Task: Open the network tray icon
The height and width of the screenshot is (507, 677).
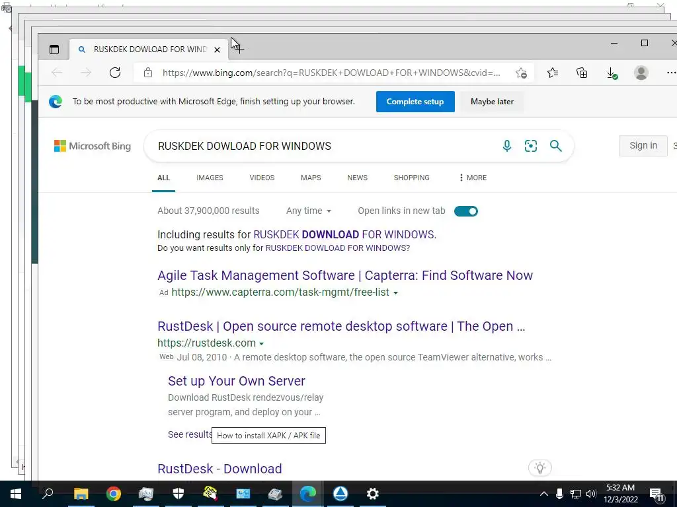Action: click(x=576, y=494)
